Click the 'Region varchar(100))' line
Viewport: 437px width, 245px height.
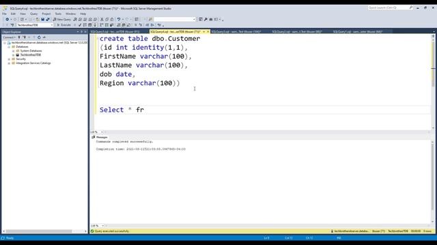(139, 83)
